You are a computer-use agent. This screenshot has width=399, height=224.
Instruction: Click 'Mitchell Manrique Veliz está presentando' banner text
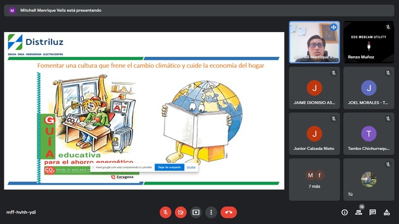[61, 10]
